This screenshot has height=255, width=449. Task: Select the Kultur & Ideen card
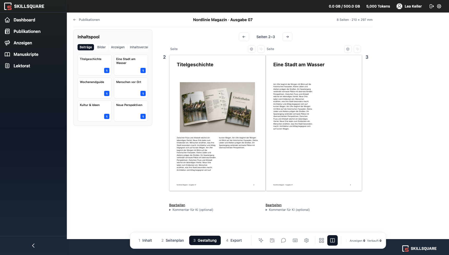(x=94, y=111)
